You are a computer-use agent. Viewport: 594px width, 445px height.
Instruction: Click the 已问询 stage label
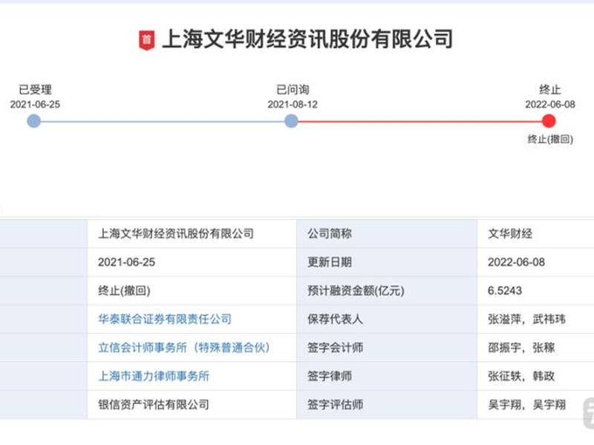(x=293, y=90)
